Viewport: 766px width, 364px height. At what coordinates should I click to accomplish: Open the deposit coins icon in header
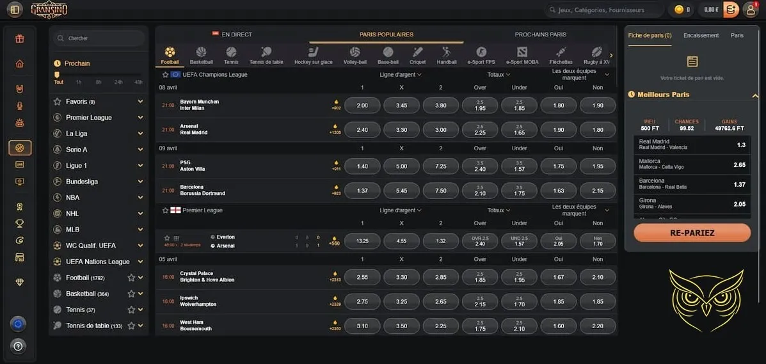coord(731,10)
